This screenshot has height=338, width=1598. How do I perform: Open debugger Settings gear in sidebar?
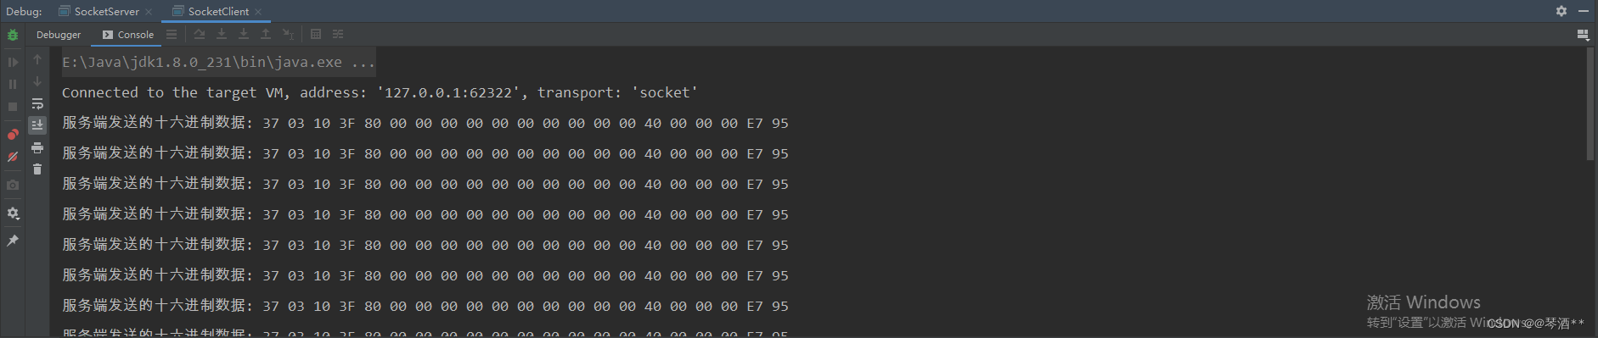tap(13, 213)
